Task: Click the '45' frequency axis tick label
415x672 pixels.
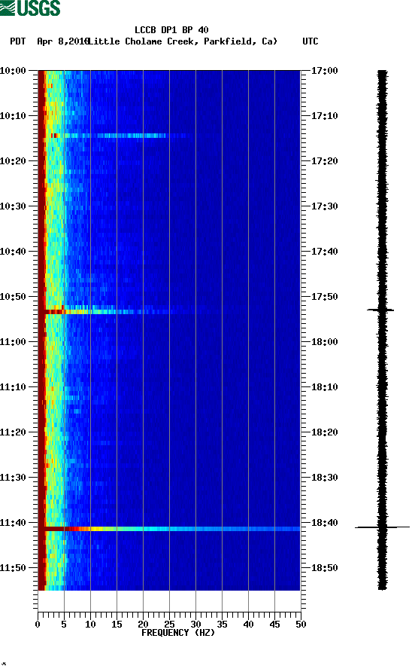Action: [x=274, y=625]
